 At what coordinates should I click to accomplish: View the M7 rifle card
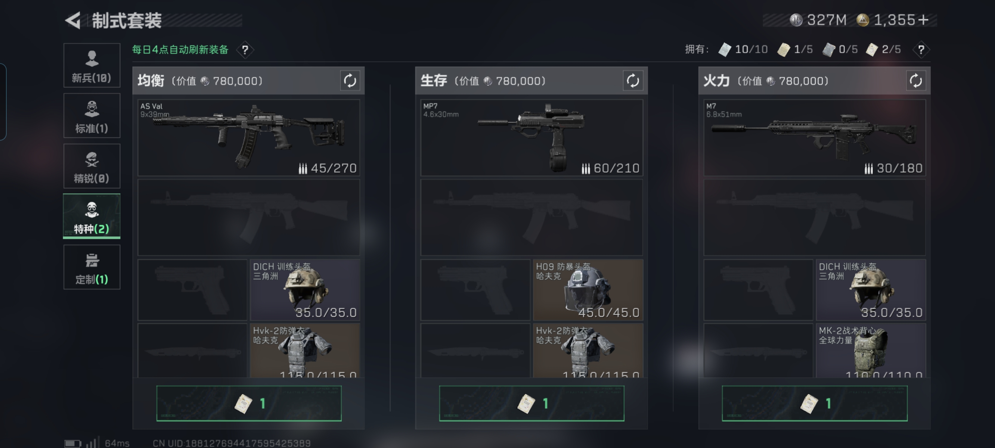[x=815, y=138]
